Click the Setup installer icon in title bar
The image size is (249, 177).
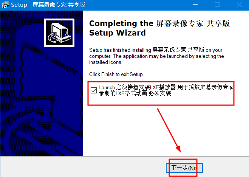[x=5, y=5]
